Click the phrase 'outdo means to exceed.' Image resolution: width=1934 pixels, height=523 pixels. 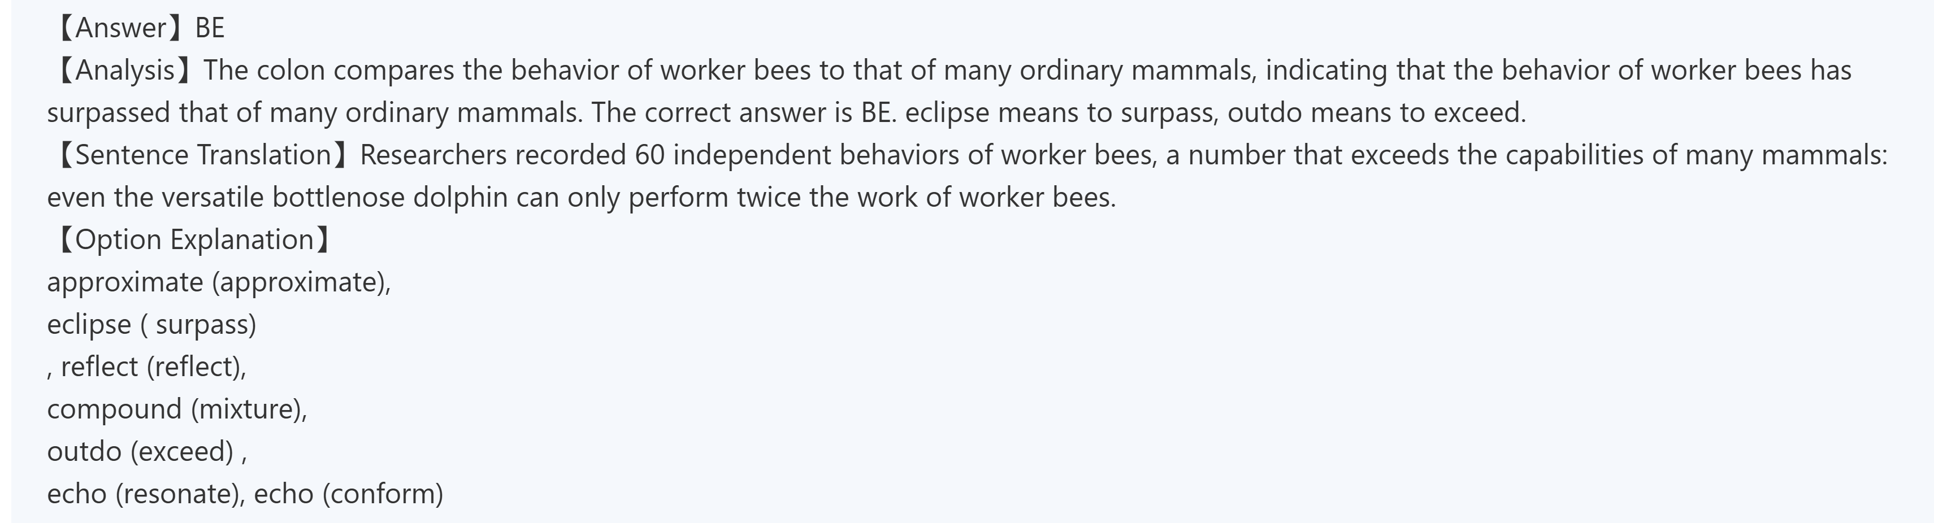[1376, 112]
